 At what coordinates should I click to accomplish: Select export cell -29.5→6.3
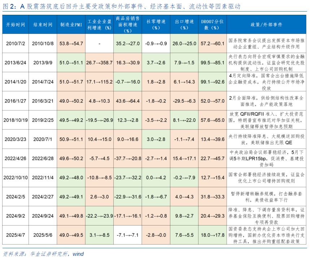coord(184,101)
